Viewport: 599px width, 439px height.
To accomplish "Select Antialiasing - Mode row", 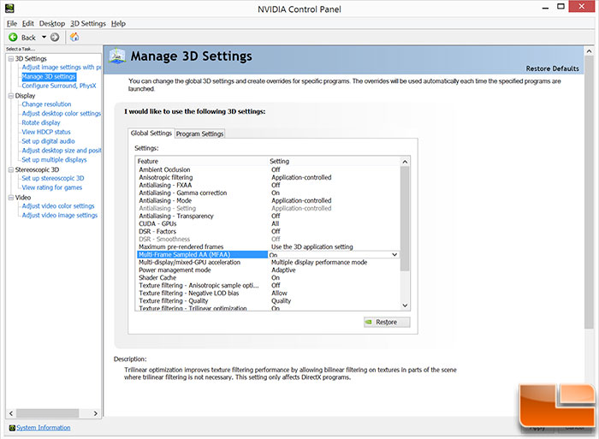I will pyautogui.click(x=269, y=200).
